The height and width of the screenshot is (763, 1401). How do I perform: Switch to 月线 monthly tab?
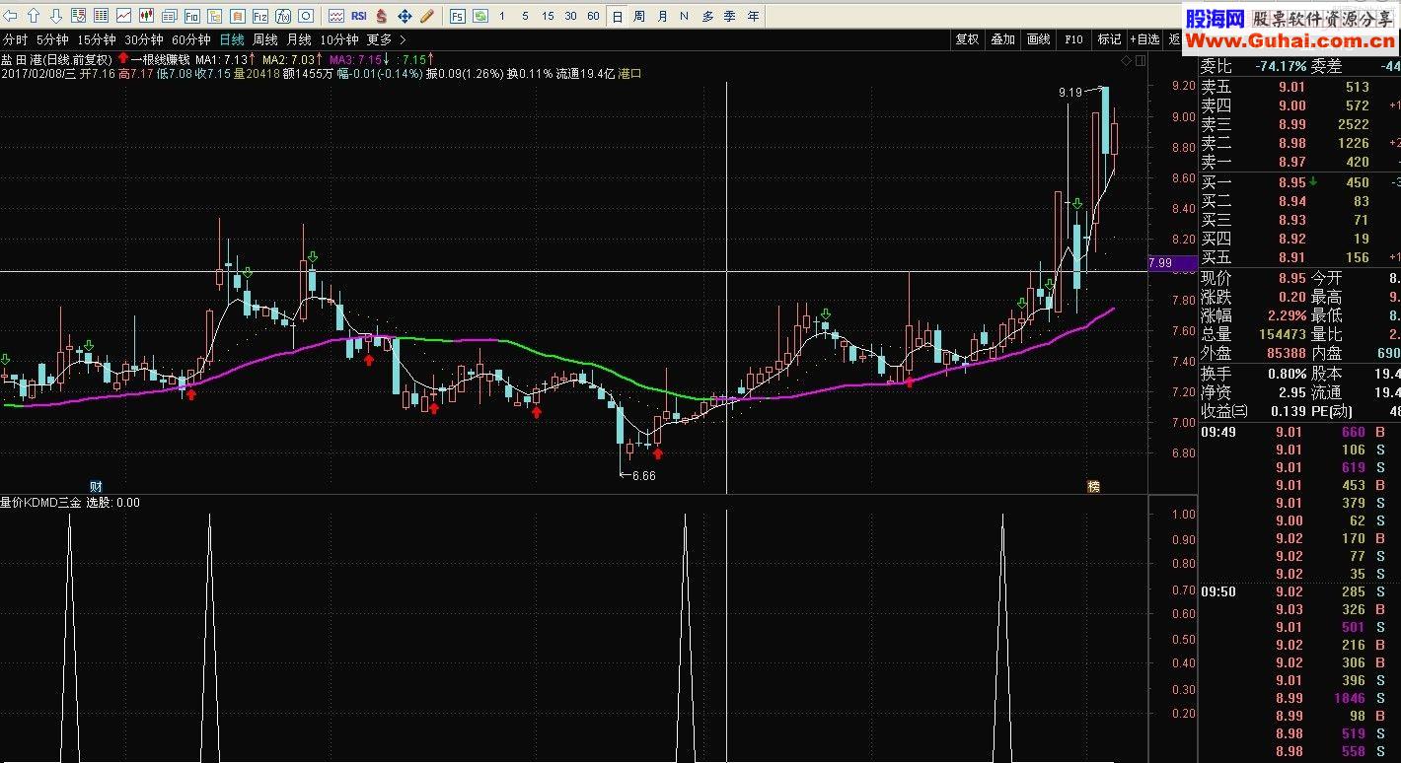[x=299, y=39]
